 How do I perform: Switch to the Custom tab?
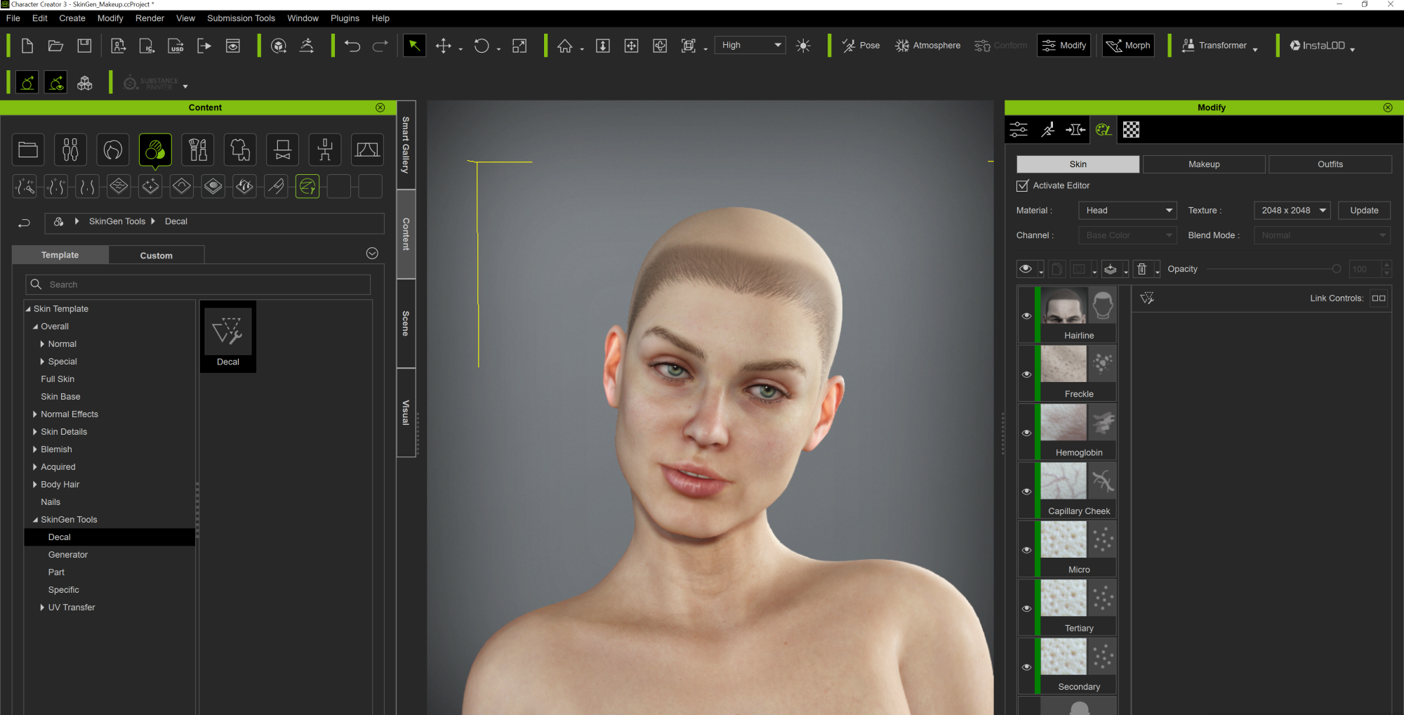click(x=157, y=255)
